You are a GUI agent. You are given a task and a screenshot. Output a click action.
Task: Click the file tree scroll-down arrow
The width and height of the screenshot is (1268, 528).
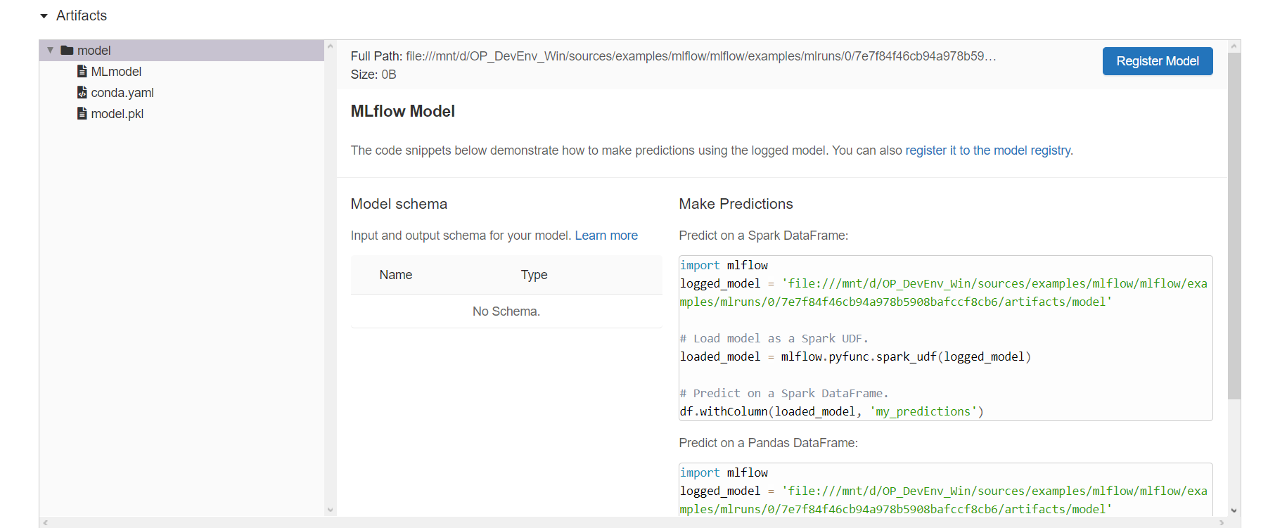(x=330, y=510)
